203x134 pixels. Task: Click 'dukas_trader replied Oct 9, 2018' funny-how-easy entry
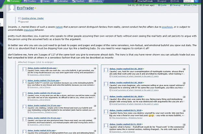coord(125,110)
